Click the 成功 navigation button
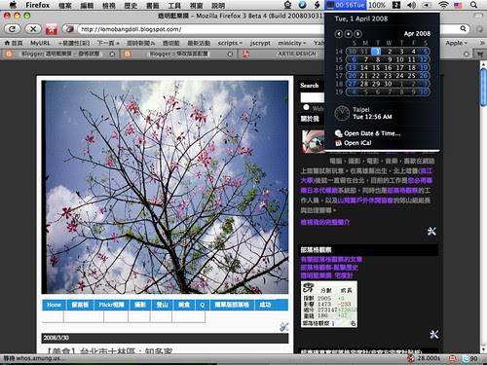This screenshot has width=487, height=365. [265, 305]
